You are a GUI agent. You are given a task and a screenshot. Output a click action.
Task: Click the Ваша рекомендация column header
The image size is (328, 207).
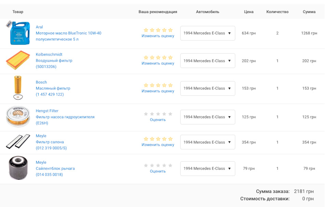158,12
